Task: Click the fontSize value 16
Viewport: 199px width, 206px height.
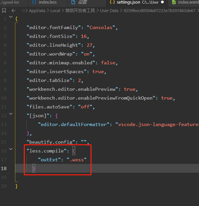Action: [x=84, y=36]
